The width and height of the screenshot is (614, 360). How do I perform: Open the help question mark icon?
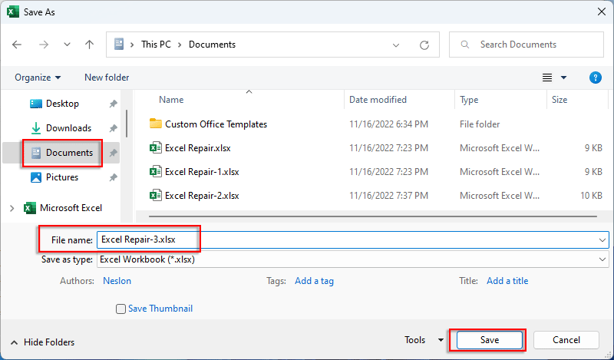595,78
